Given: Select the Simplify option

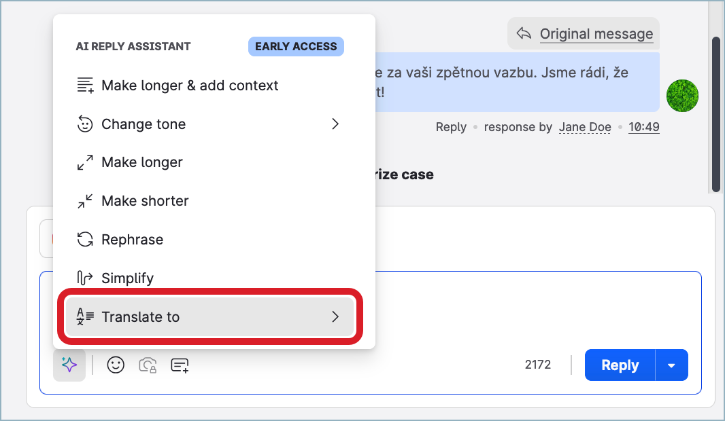Looking at the screenshot, I should (x=127, y=278).
